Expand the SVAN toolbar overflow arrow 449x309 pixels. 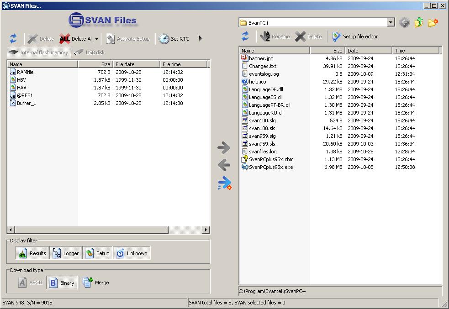point(201,38)
